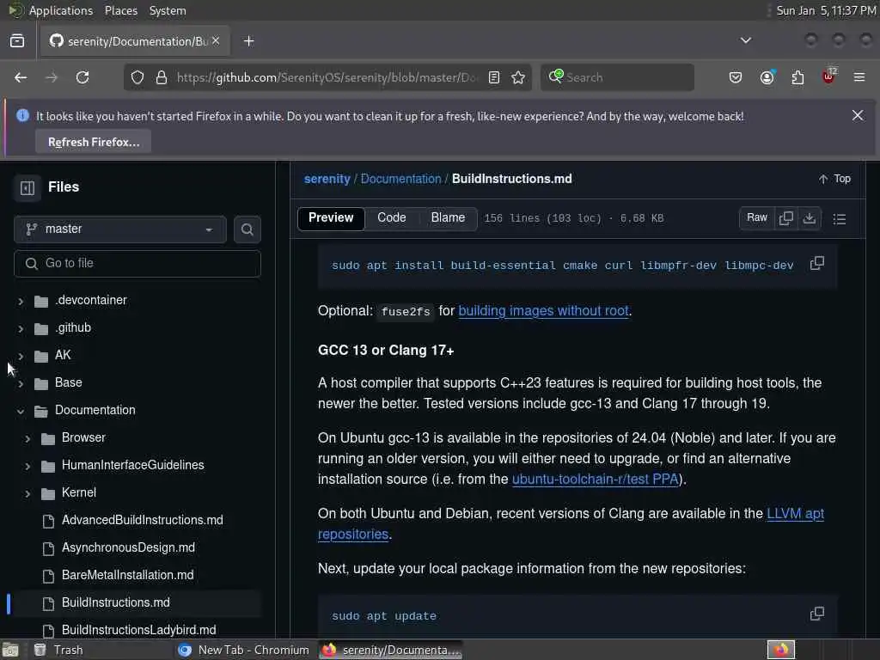Open the Applications menu
880x660 pixels.
coord(61,10)
